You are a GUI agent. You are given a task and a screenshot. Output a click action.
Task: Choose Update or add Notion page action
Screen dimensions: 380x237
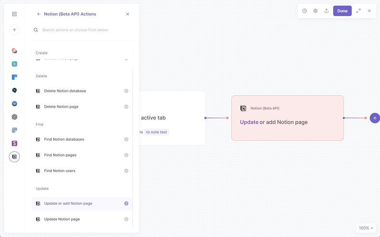[x=82, y=204]
